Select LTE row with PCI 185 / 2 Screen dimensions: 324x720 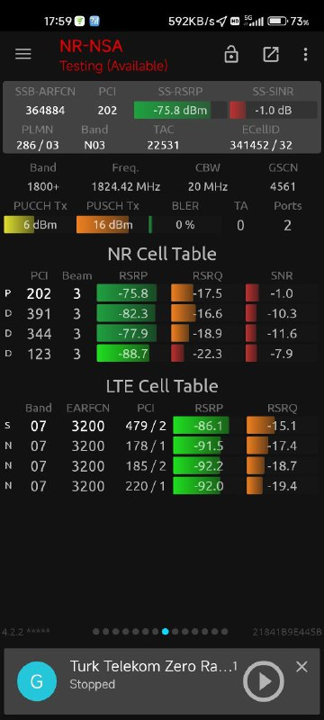(x=160, y=466)
